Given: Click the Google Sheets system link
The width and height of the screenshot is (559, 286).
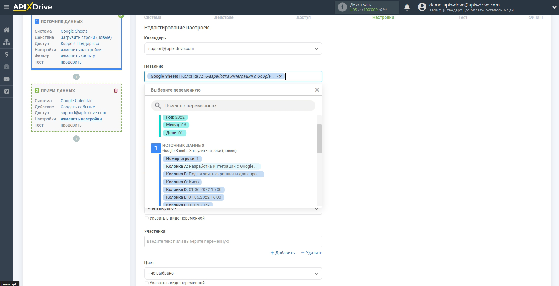Looking at the screenshot, I should 74,31.
